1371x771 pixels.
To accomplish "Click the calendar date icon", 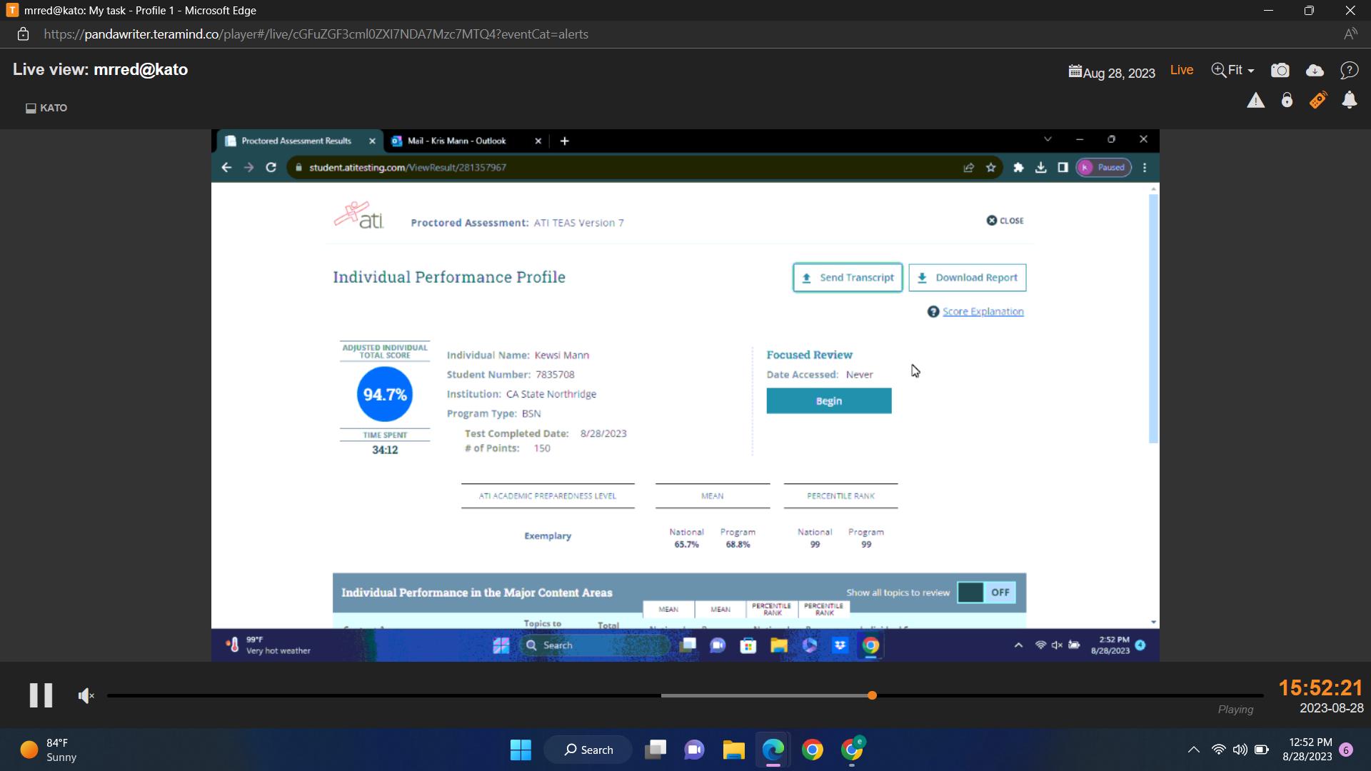I will (1075, 71).
